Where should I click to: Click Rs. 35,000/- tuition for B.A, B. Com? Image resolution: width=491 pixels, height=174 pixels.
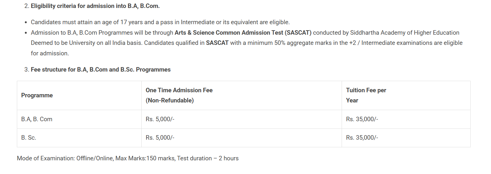362,119
